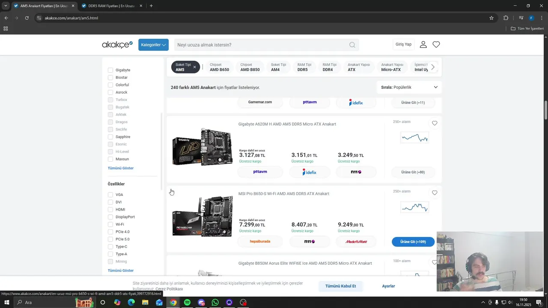View MSI Pro B650-S price history chart

(414, 207)
